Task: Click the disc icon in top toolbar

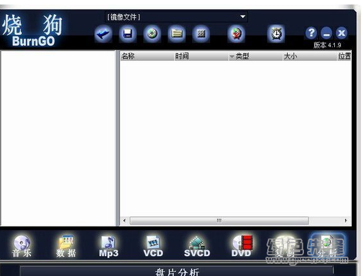Action: click(x=152, y=34)
